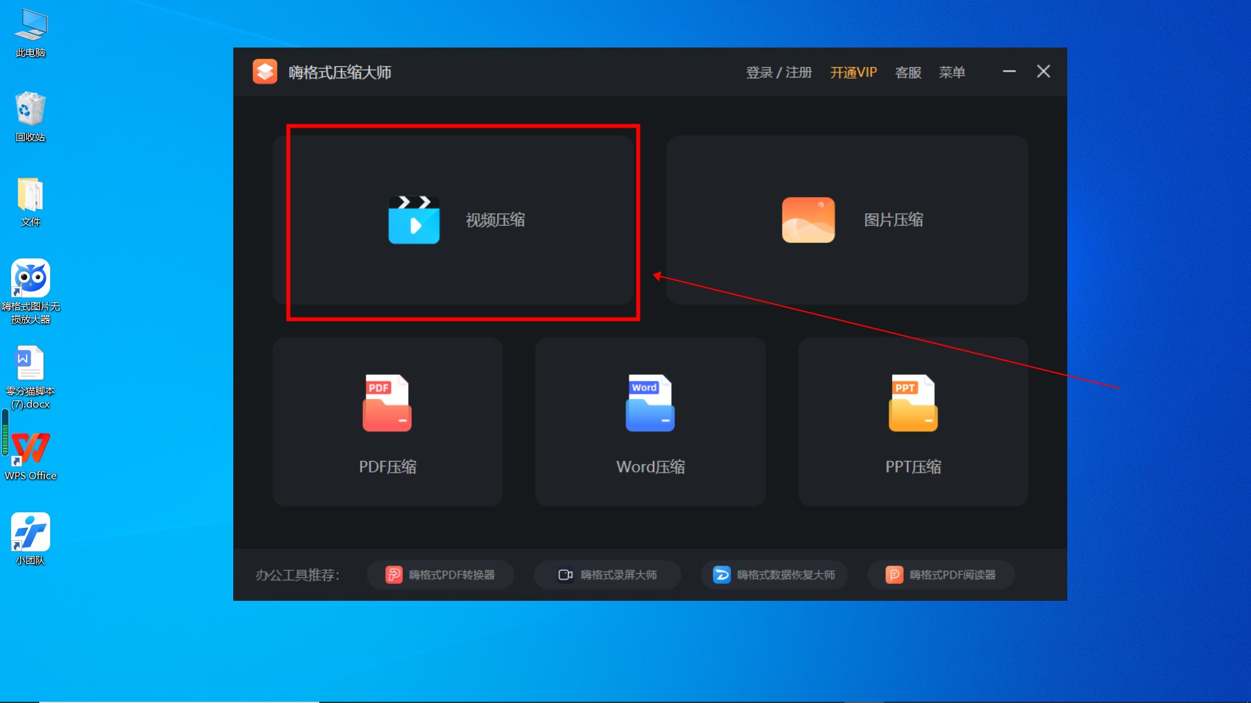Select the blue Word folder icon

point(650,403)
